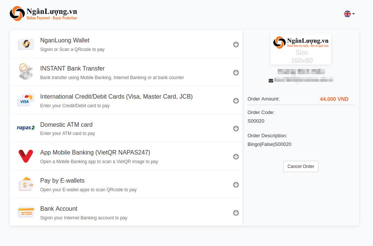Click 'Enter your ATM card to pay'

tap(68, 133)
